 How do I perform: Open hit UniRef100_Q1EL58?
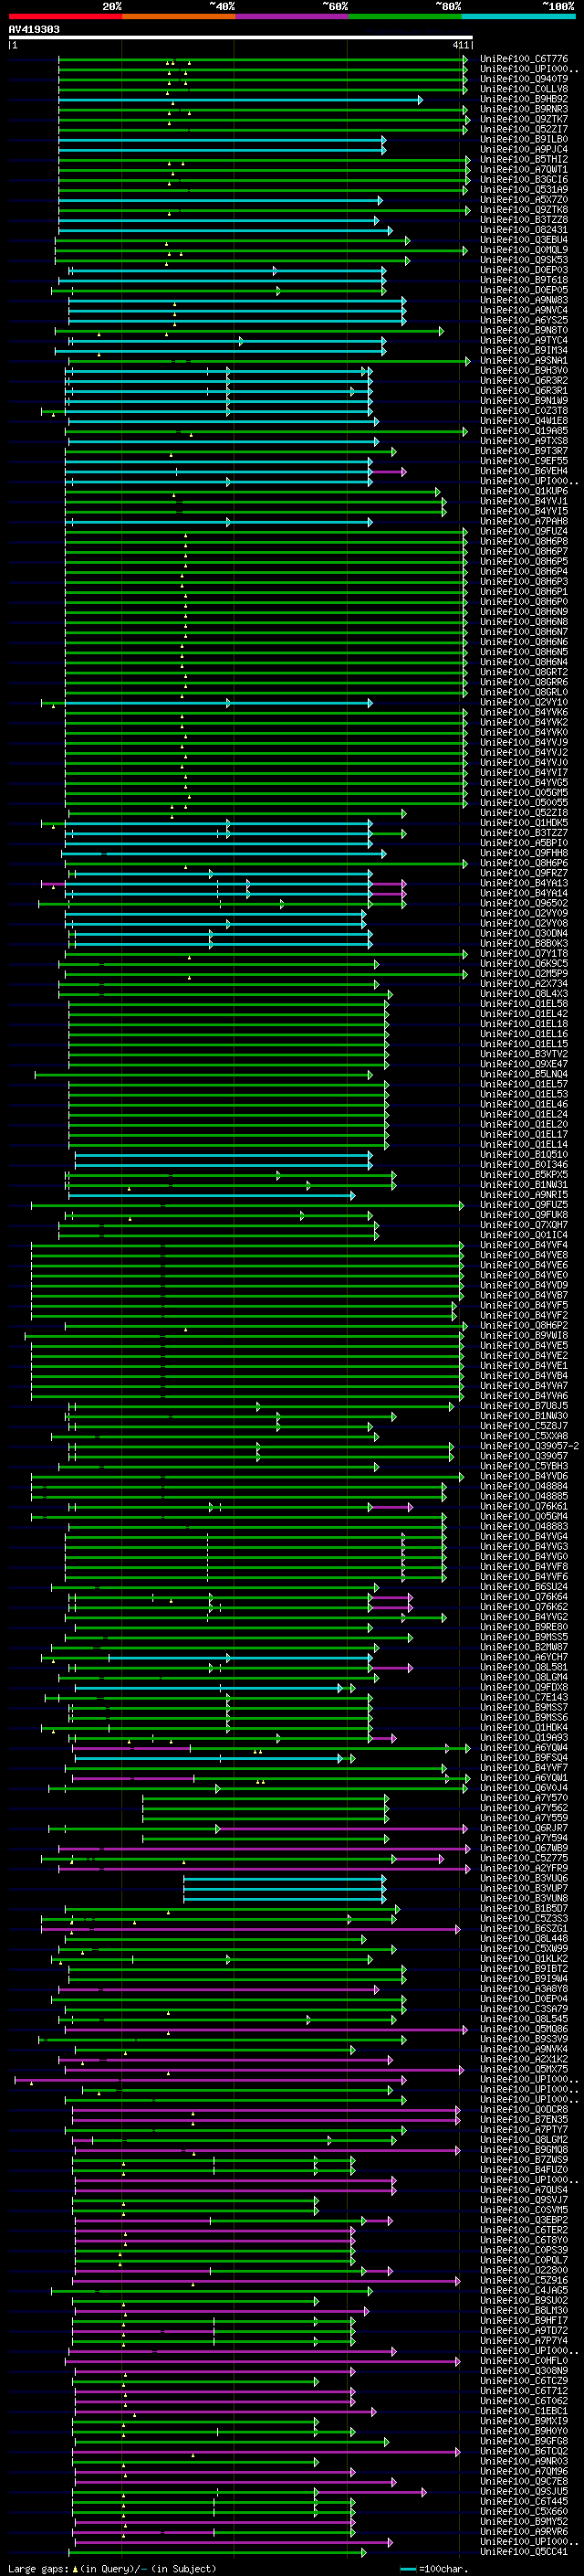coord(523,1004)
